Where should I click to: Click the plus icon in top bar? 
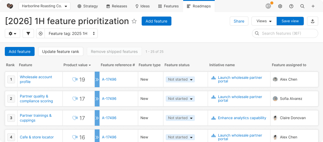pos(313,6)
